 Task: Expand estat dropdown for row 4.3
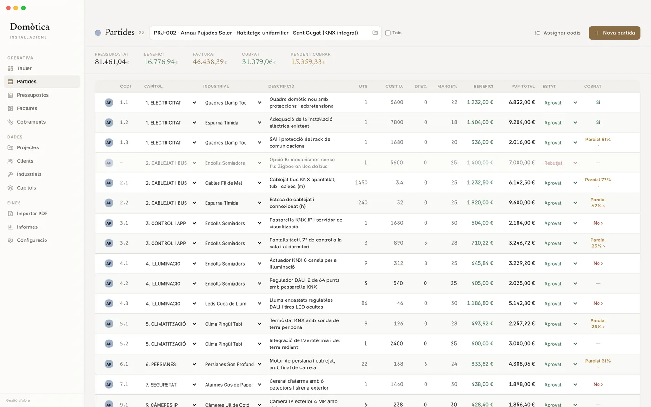(561, 304)
